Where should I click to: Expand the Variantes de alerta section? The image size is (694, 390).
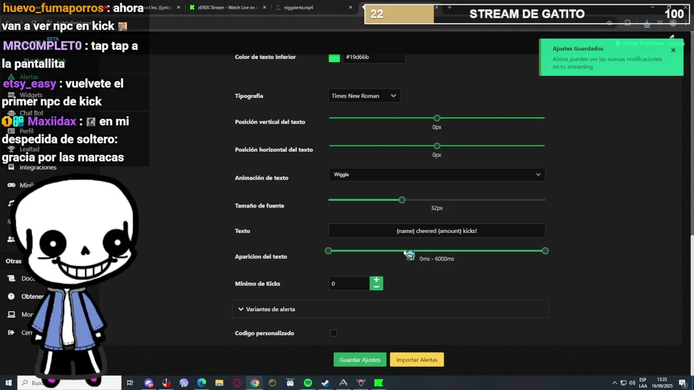[x=390, y=309]
